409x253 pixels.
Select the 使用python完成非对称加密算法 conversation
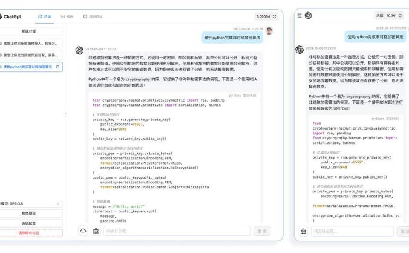coord(31,67)
